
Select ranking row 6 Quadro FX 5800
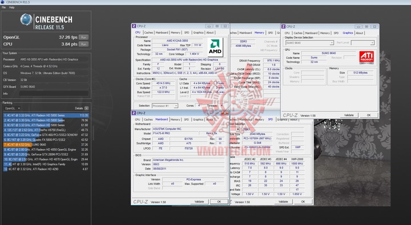click(x=46, y=140)
